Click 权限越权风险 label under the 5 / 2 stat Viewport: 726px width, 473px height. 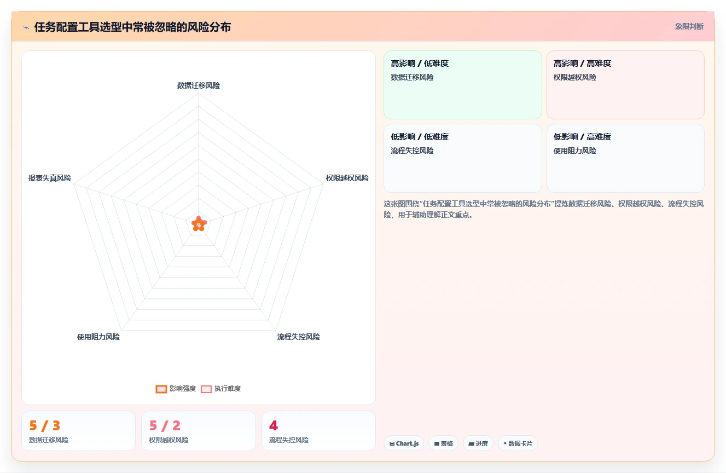click(169, 440)
